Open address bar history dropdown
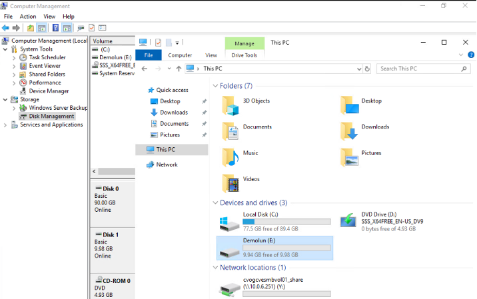The width and height of the screenshot is (477, 299). point(359,69)
